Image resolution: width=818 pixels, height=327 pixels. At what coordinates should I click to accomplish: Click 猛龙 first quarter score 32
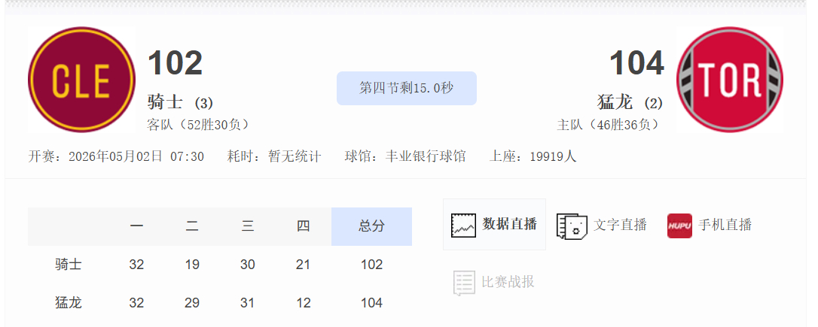click(136, 302)
